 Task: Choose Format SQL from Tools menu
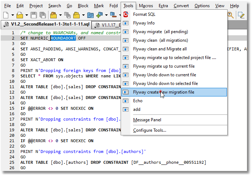pyautogui.click(x=174, y=14)
